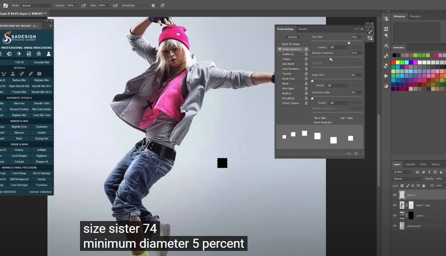Click the airbrush build-up icon beside Flow
Screen dimensions: 446x256
click(115, 5)
